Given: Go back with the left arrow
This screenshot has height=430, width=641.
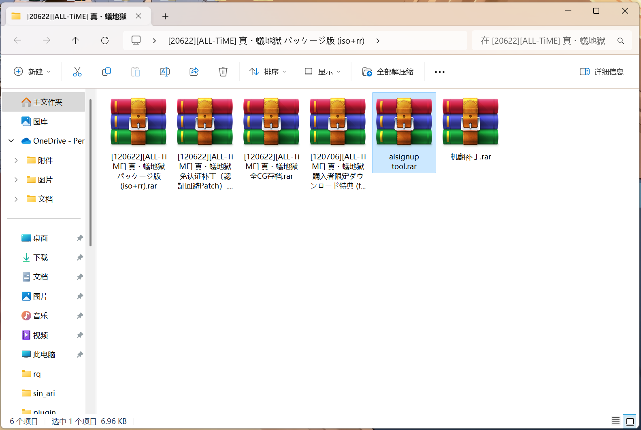Looking at the screenshot, I should click(17, 40).
